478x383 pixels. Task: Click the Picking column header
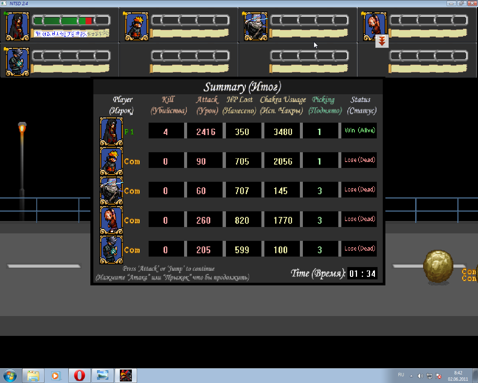[x=325, y=105]
